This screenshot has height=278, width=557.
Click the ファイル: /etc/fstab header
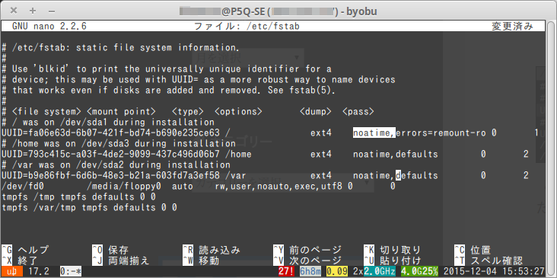point(247,27)
